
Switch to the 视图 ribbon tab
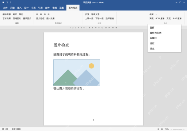[61, 8]
